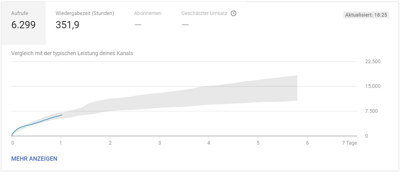Click the Aktualisiert: 18:25 badge
Screen dimensions: 400x172
coord(366,15)
